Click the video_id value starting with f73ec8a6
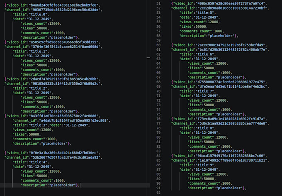Viewport: 282px width, 196px height. point(231,119)
